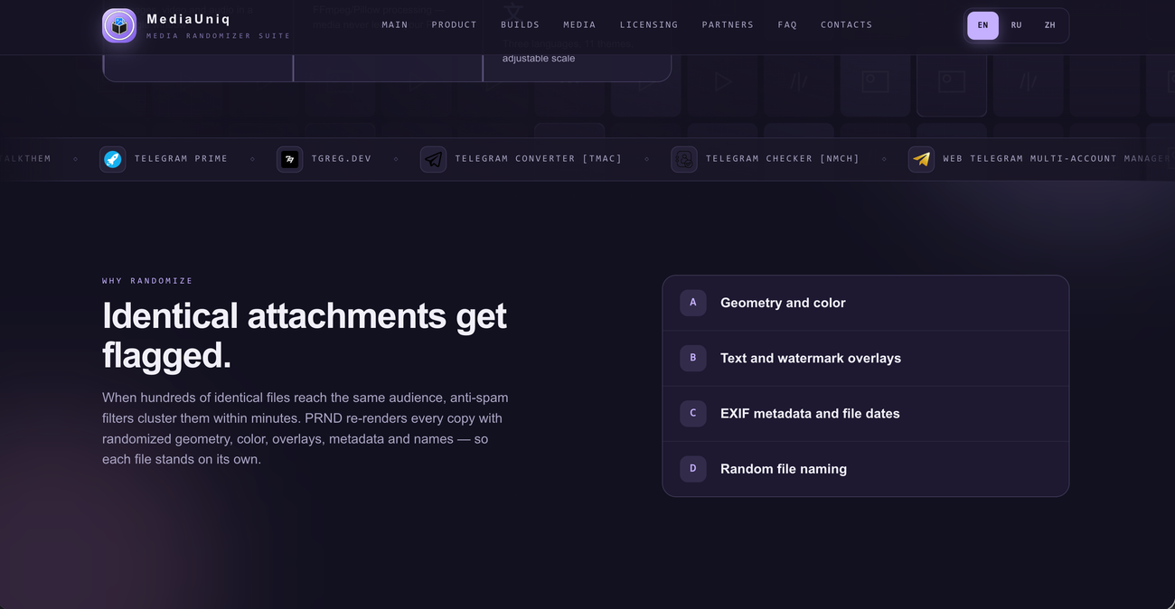Open the MEDIA nav item

[579, 25]
